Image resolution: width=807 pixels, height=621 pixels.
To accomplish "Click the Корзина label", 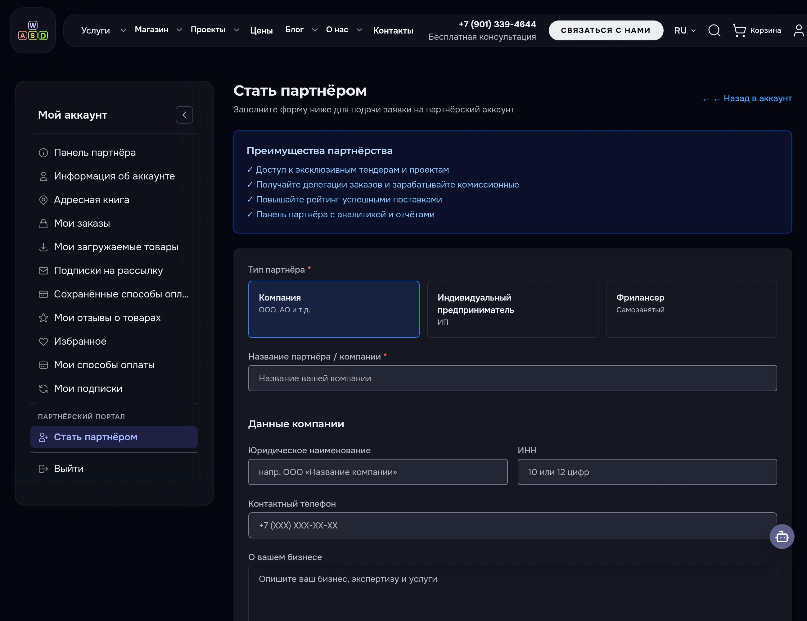I will [x=766, y=30].
